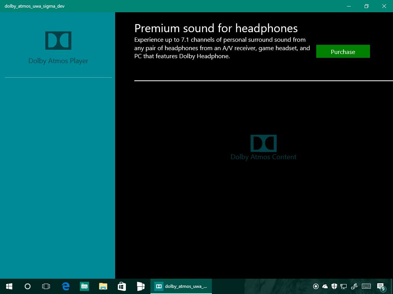Open File Explorer from the taskbar

pyautogui.click(x=103, y=286)
